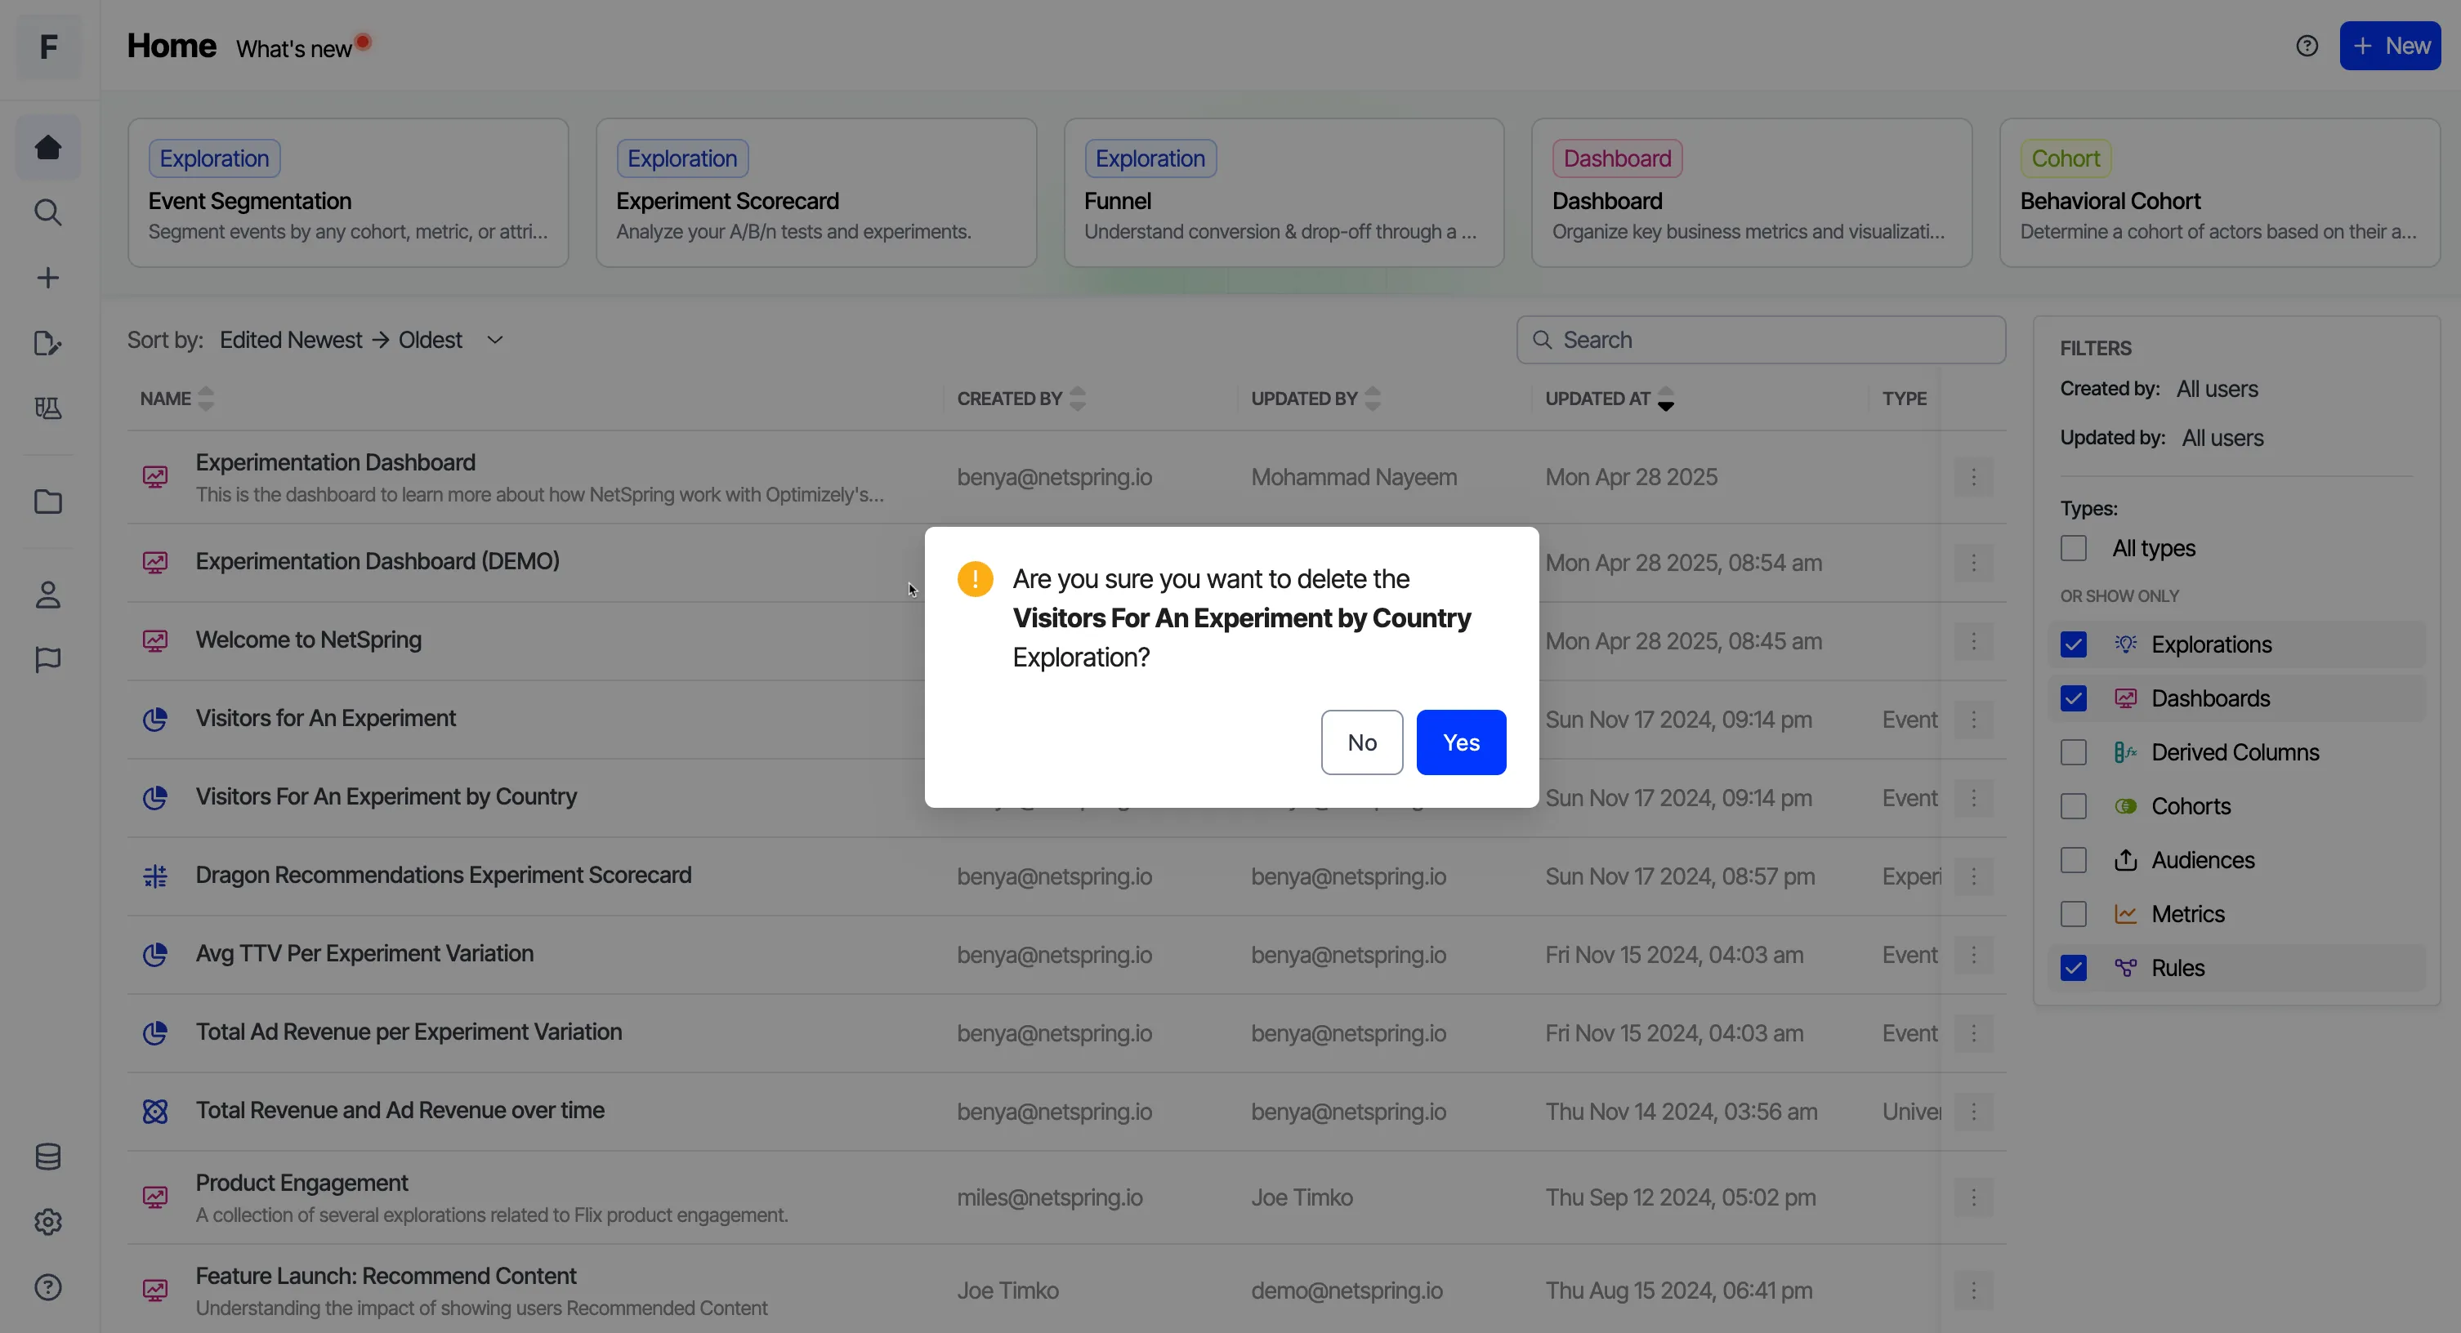2461x1333 pixels.
Task: Open Visitors for An Experiment item
Action: pos(326,718)
